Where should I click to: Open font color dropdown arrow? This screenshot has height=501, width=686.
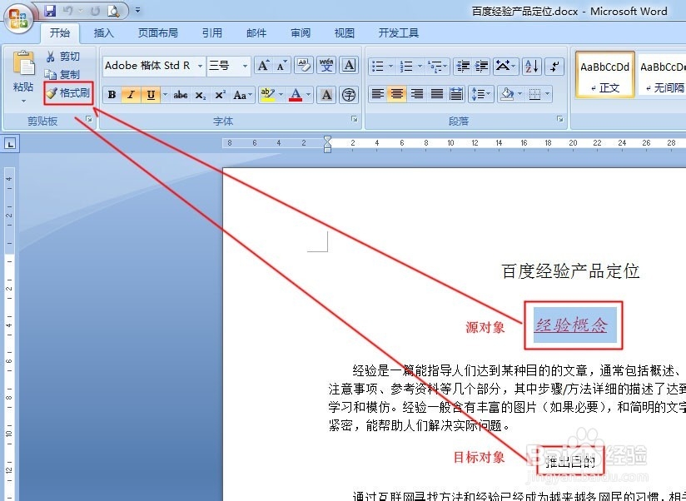pos(308,94)
